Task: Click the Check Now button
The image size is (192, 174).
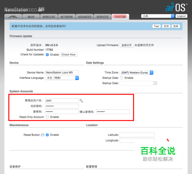Action: tap(68, 55)
